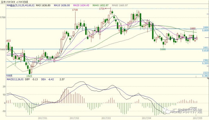Click the 1664 retracement price label
The width and height of the screenshot is (209, 120).
pyautogui.click(x=206, y=27)
